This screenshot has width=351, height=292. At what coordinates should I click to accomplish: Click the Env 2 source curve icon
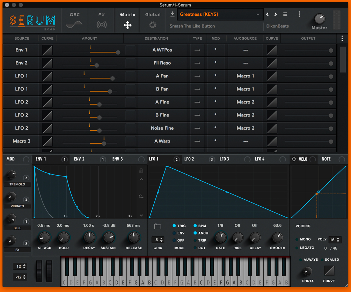pos(47,63)
